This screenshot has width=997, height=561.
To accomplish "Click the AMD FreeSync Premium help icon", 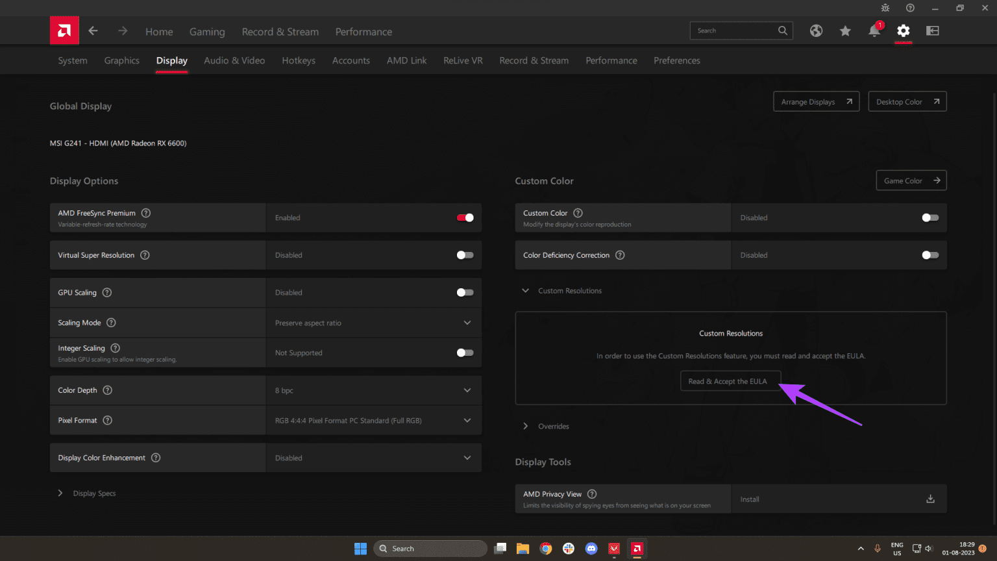I will pos(145,213).
